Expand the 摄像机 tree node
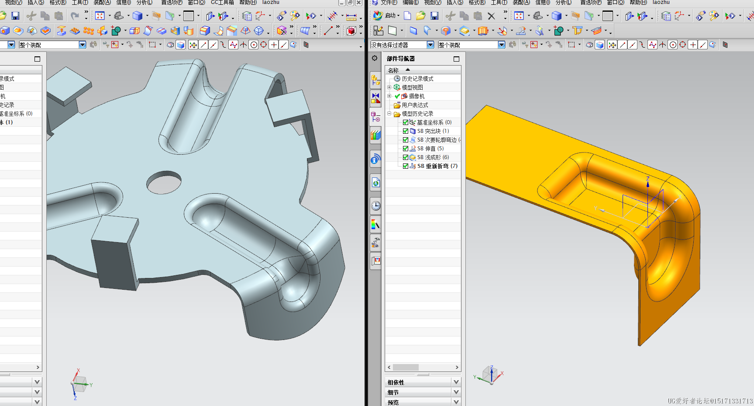This screenshot has width=754, height=406. click(389, 96)
